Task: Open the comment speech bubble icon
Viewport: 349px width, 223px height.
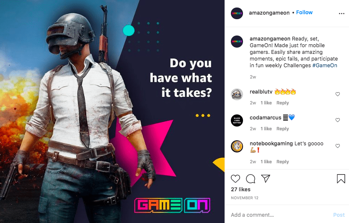Action: tap(251, 179)
